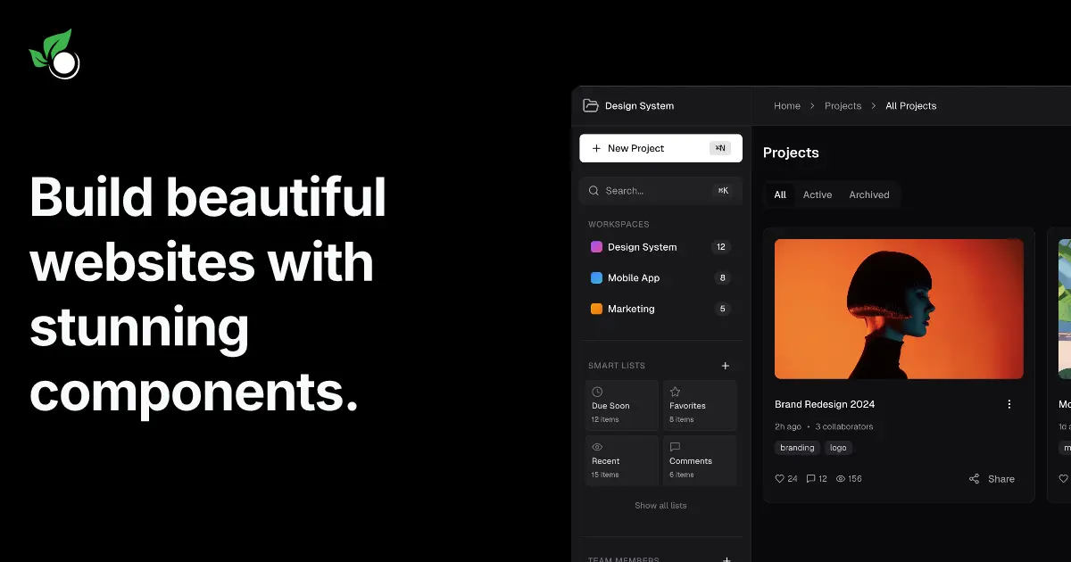1071x562 pixels.
Task: Click the folder icon beside Design System header
Action: coord(592,105)
